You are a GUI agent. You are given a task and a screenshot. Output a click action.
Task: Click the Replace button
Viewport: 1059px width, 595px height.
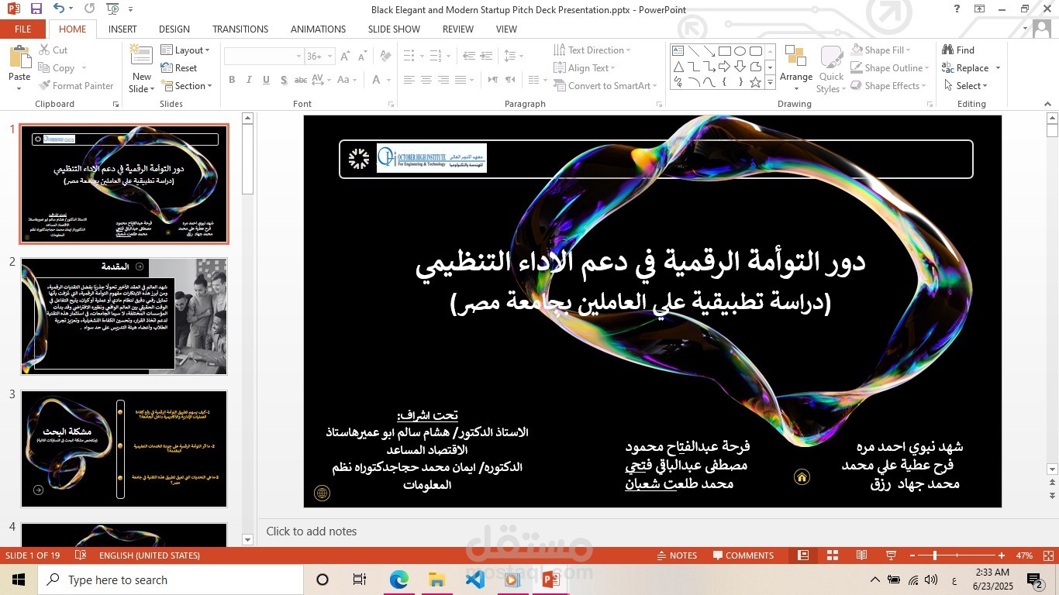965,67
